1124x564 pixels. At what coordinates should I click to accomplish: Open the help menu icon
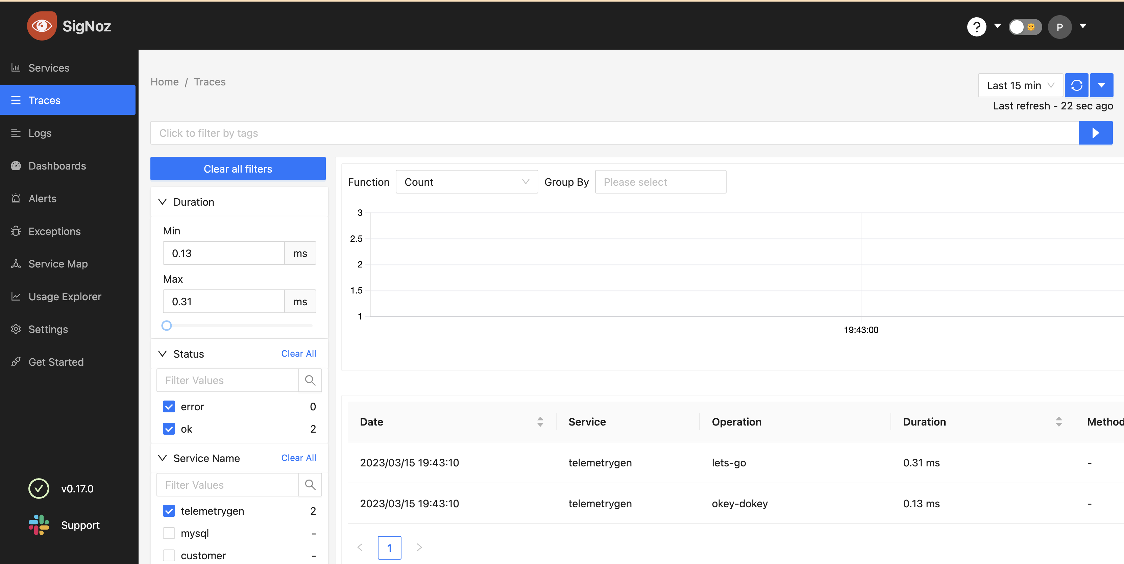976,27
